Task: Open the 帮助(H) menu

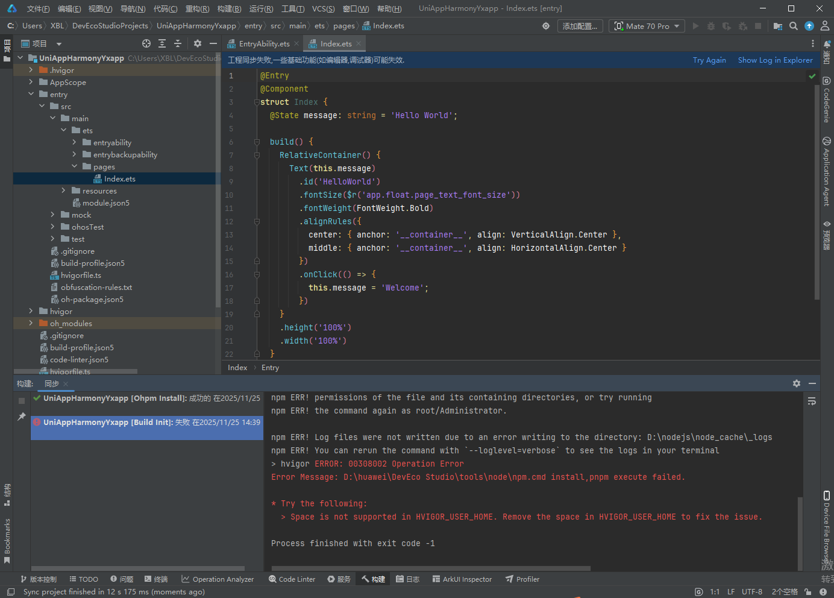Action: click(x=389, y=8)
